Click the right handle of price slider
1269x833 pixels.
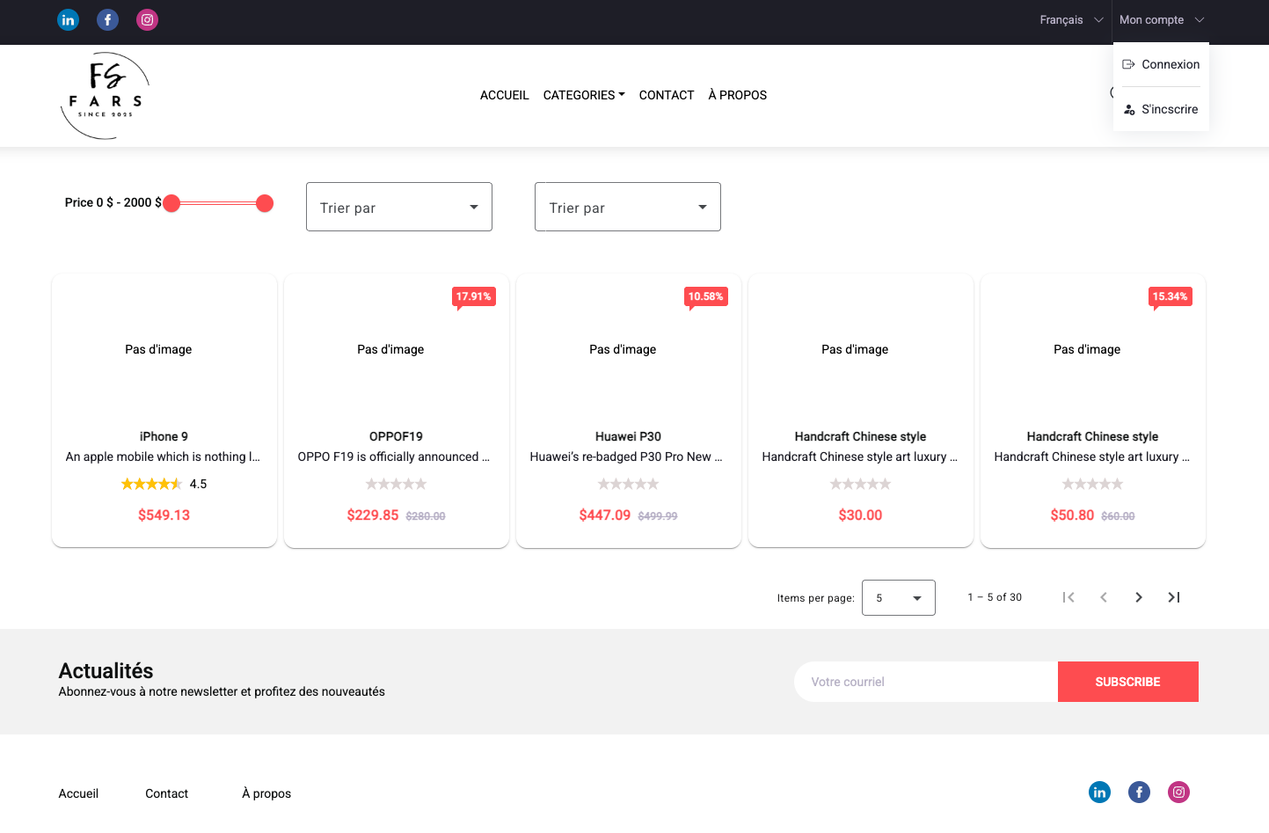(265, 203)
